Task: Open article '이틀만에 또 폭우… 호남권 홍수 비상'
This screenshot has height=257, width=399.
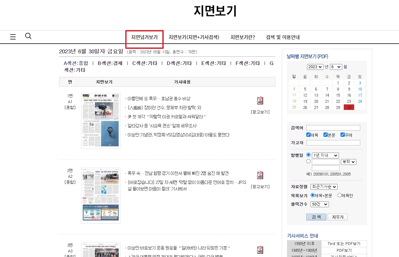Action: [159, 99]
